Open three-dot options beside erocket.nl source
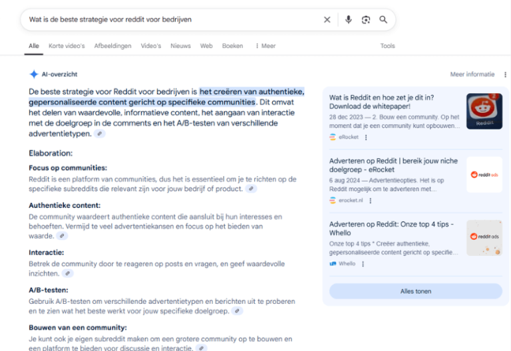Screen dimensions: 511x351 370,201
